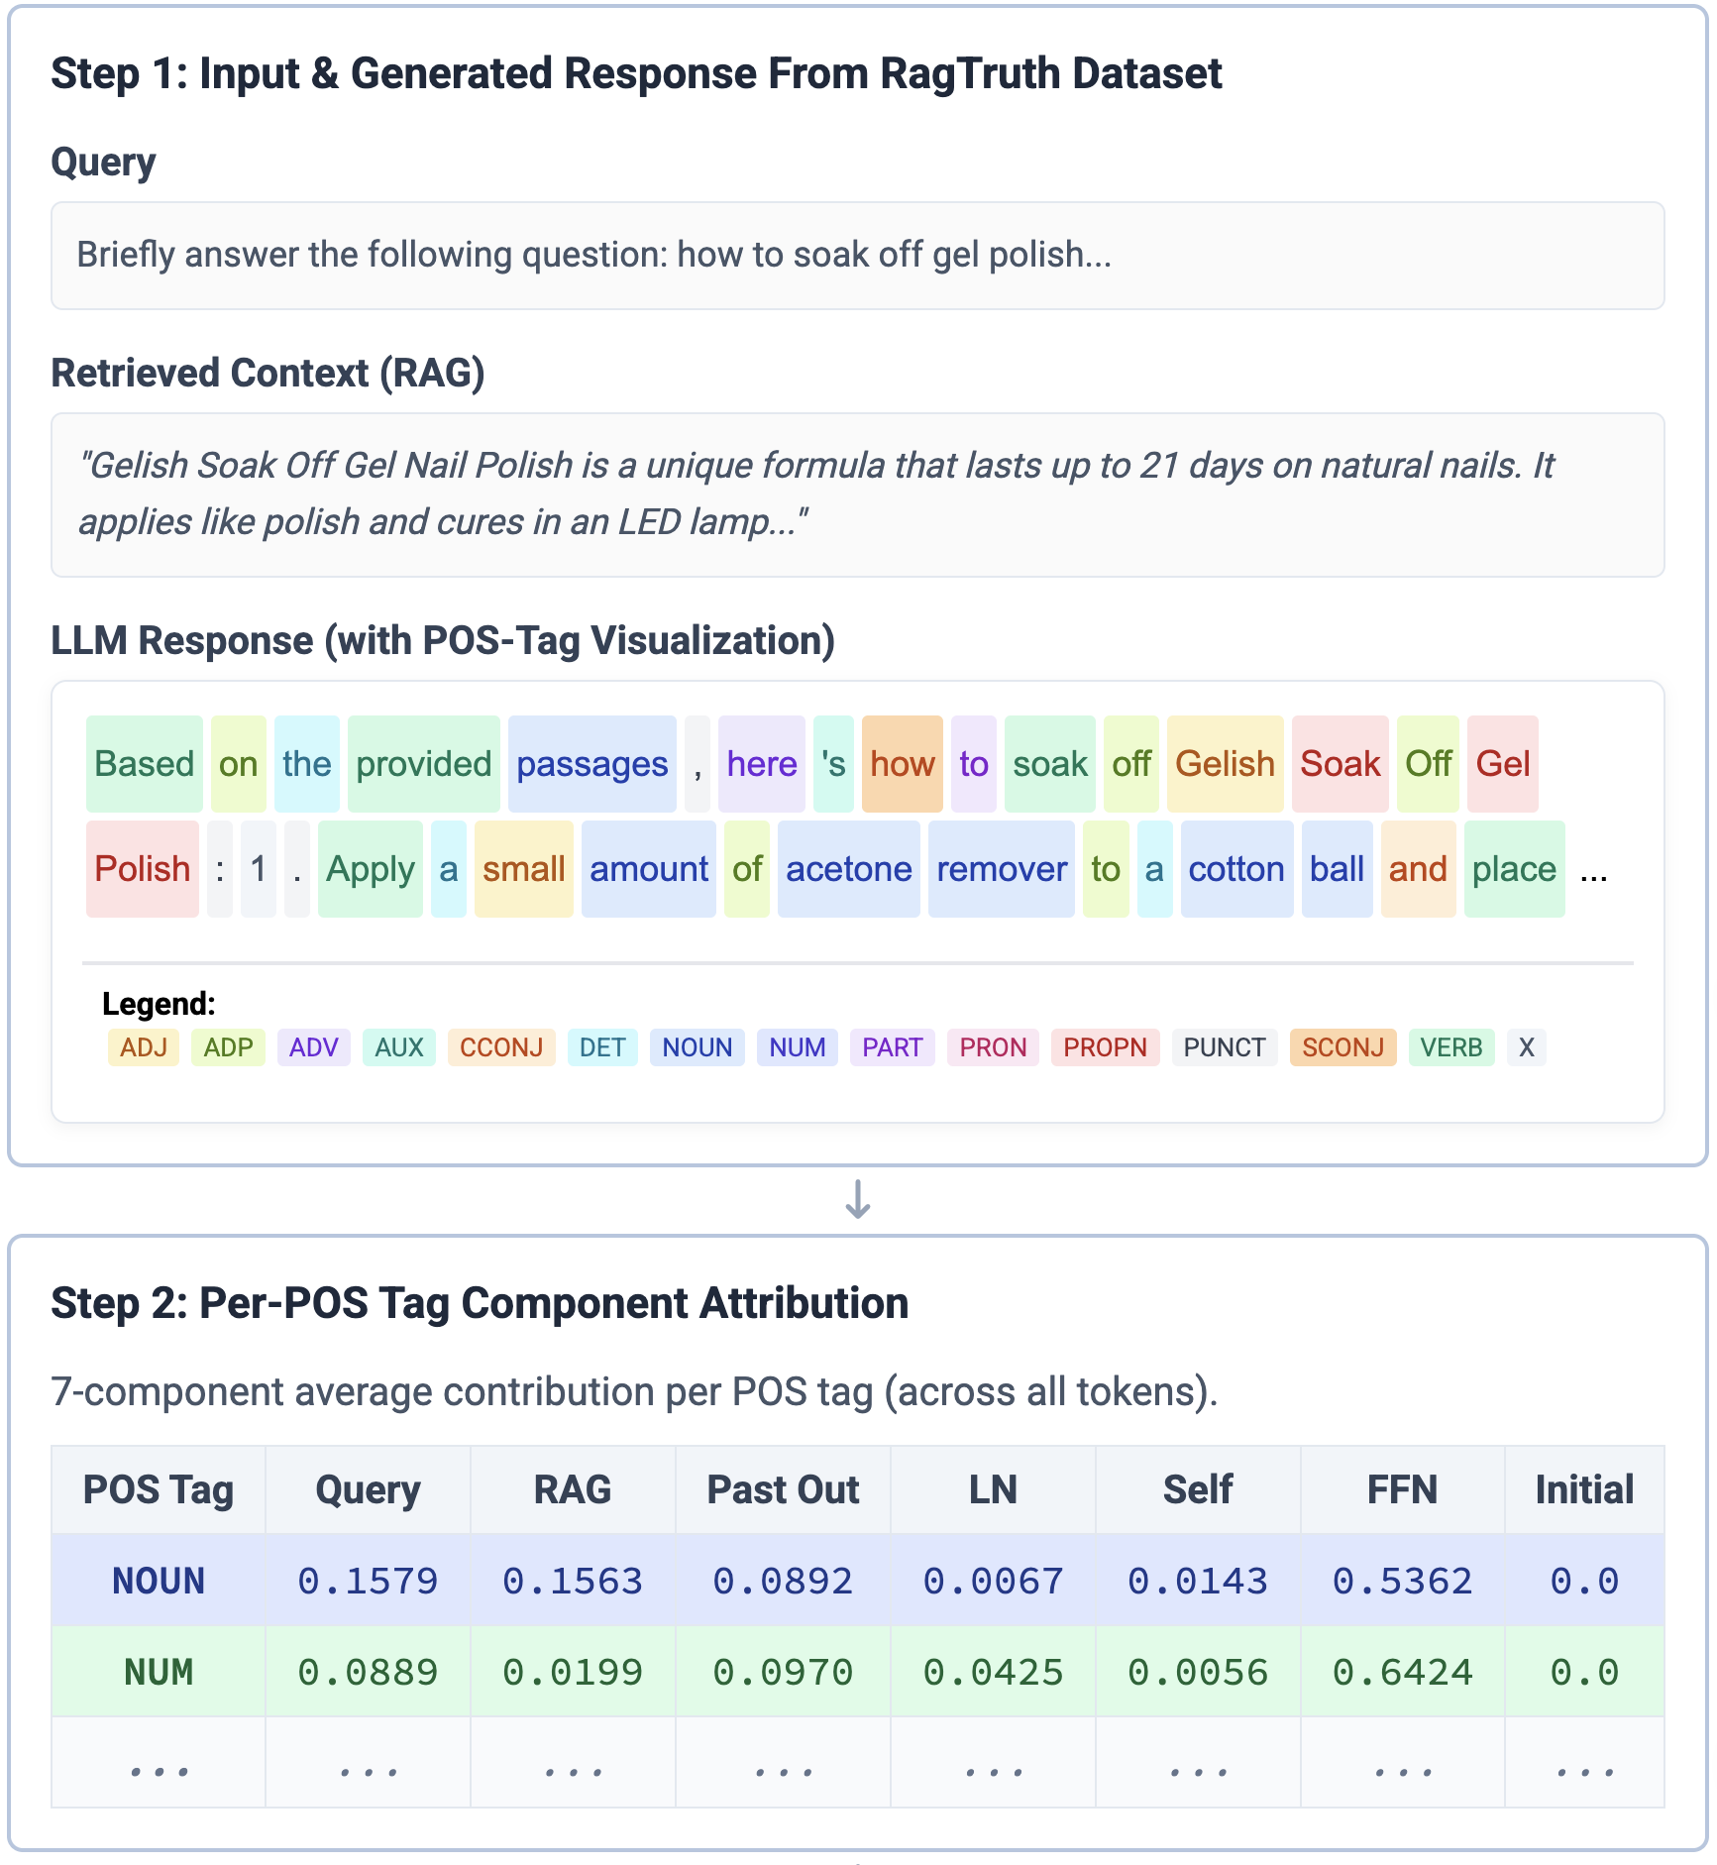This screenshot has width=1717, height=1865.
Task: Select the "passages" token in the response
Action: point(591,764)
